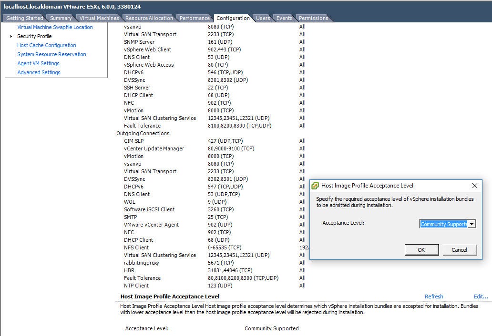Click the vSphere Web Client entry
This screenshot has height=336, width=492.
(147, 49)
